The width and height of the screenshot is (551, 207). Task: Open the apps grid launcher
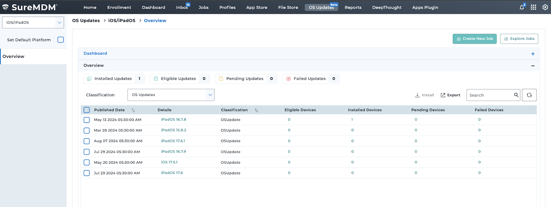pos(533,7)
